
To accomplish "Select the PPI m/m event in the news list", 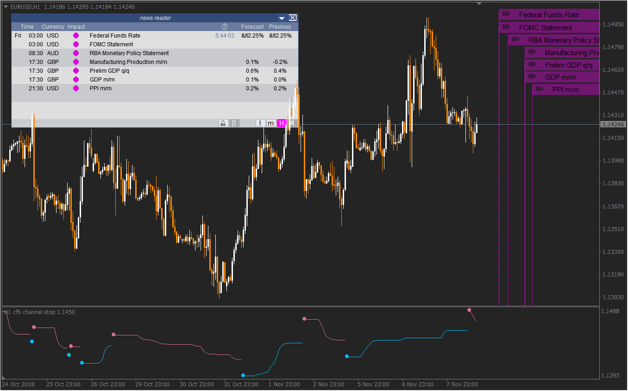I will click(101, 88).
